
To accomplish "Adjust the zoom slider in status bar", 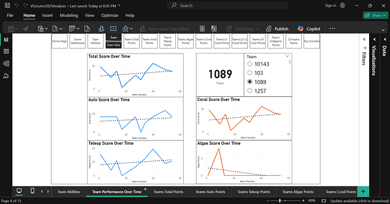I will point(280,201).
